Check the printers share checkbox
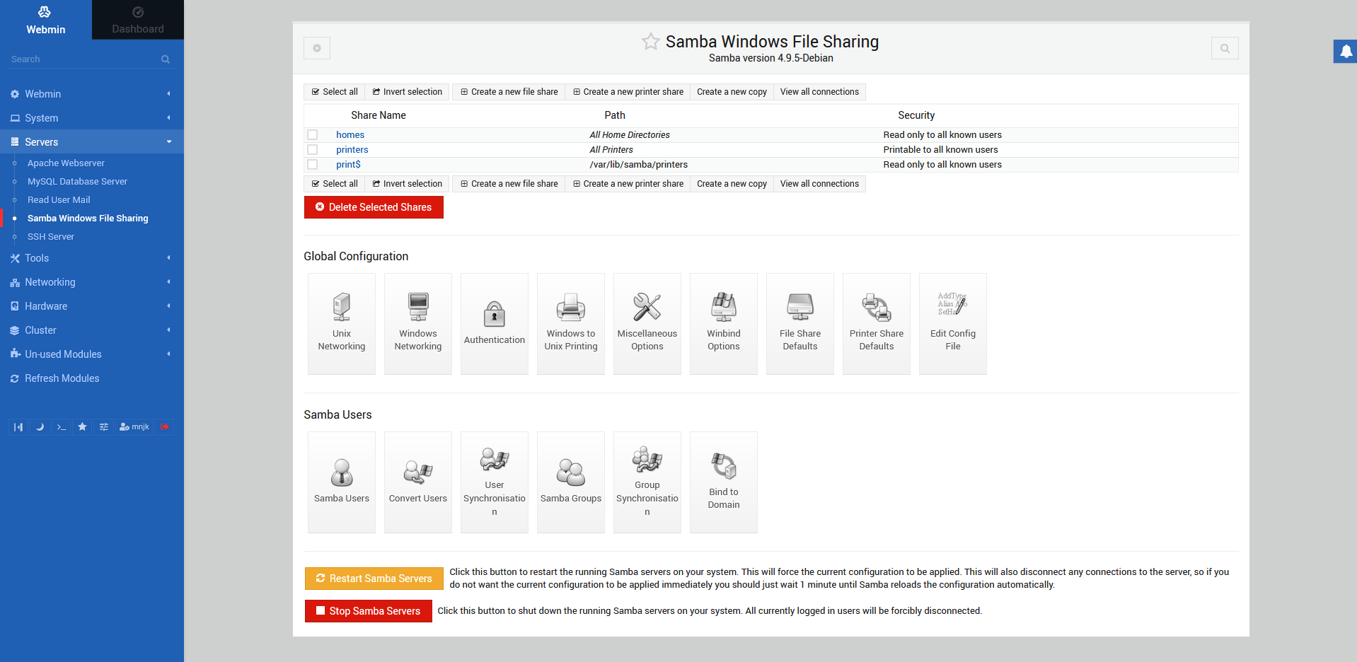This screenshot has height=662, width=1357. click(x=312, y=149)
